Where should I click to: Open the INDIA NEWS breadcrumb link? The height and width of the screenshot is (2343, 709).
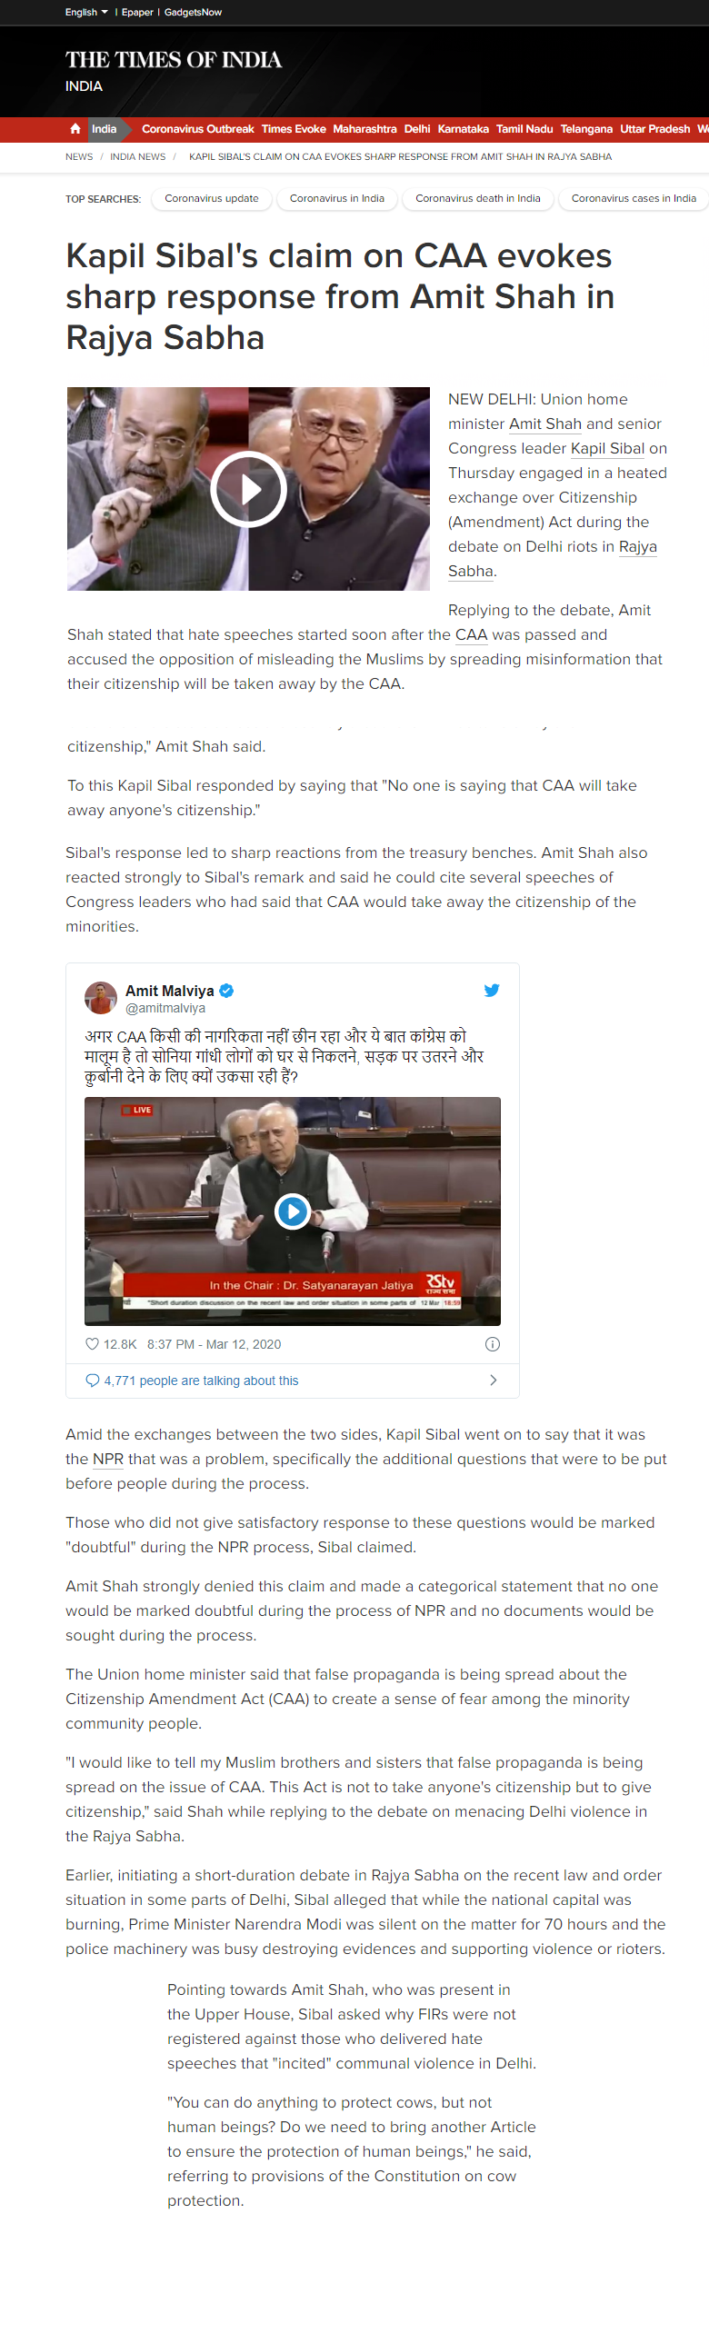point(137,156)
